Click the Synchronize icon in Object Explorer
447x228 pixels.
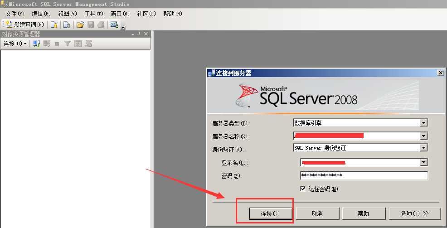(x=88, y=44)
